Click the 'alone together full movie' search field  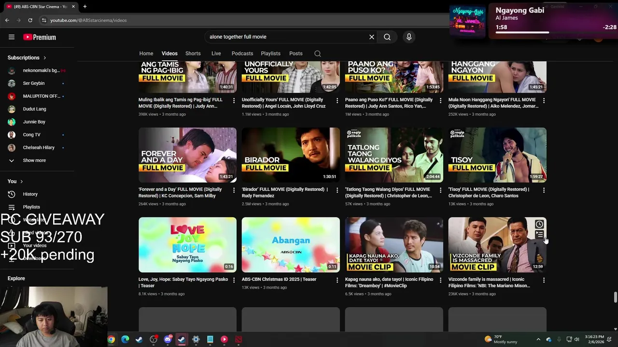tap(287, 37)
